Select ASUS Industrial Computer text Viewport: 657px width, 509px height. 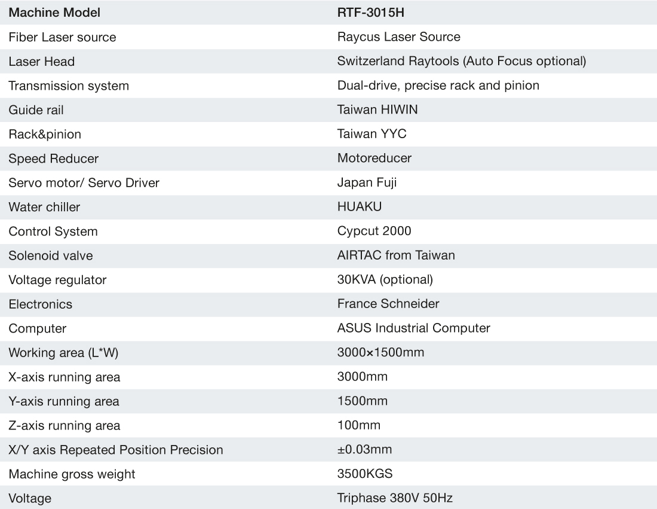[x=413, y=328]
